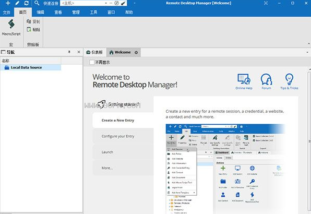Click the refresh arrows icon in title bar

pyautogui.click(x=26, y=3)
